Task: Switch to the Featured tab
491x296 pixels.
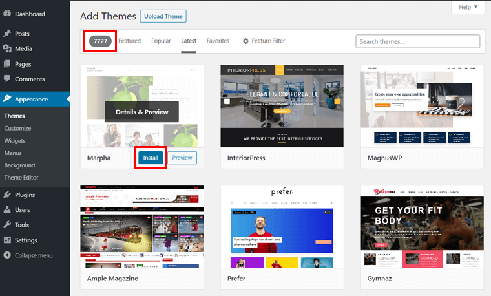Action: (x=129, y=41)
